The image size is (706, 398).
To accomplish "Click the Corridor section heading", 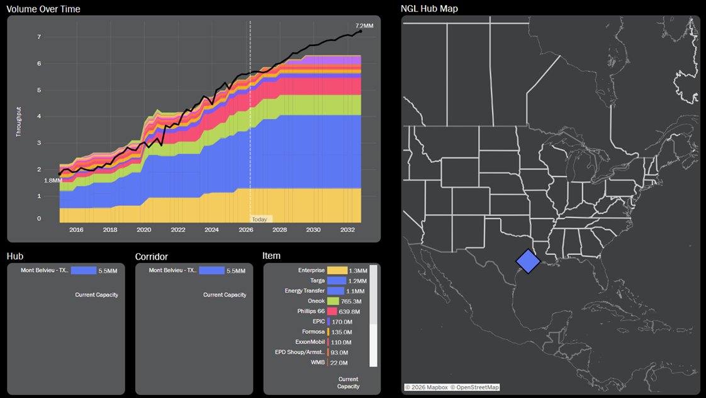I will pos(151,256).
